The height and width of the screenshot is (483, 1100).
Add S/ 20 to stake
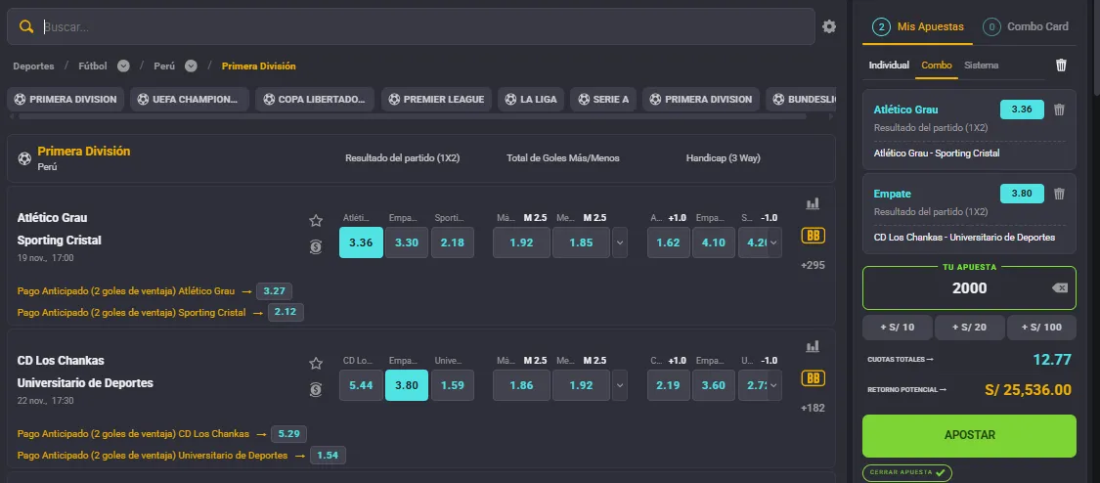pos(970,328)
